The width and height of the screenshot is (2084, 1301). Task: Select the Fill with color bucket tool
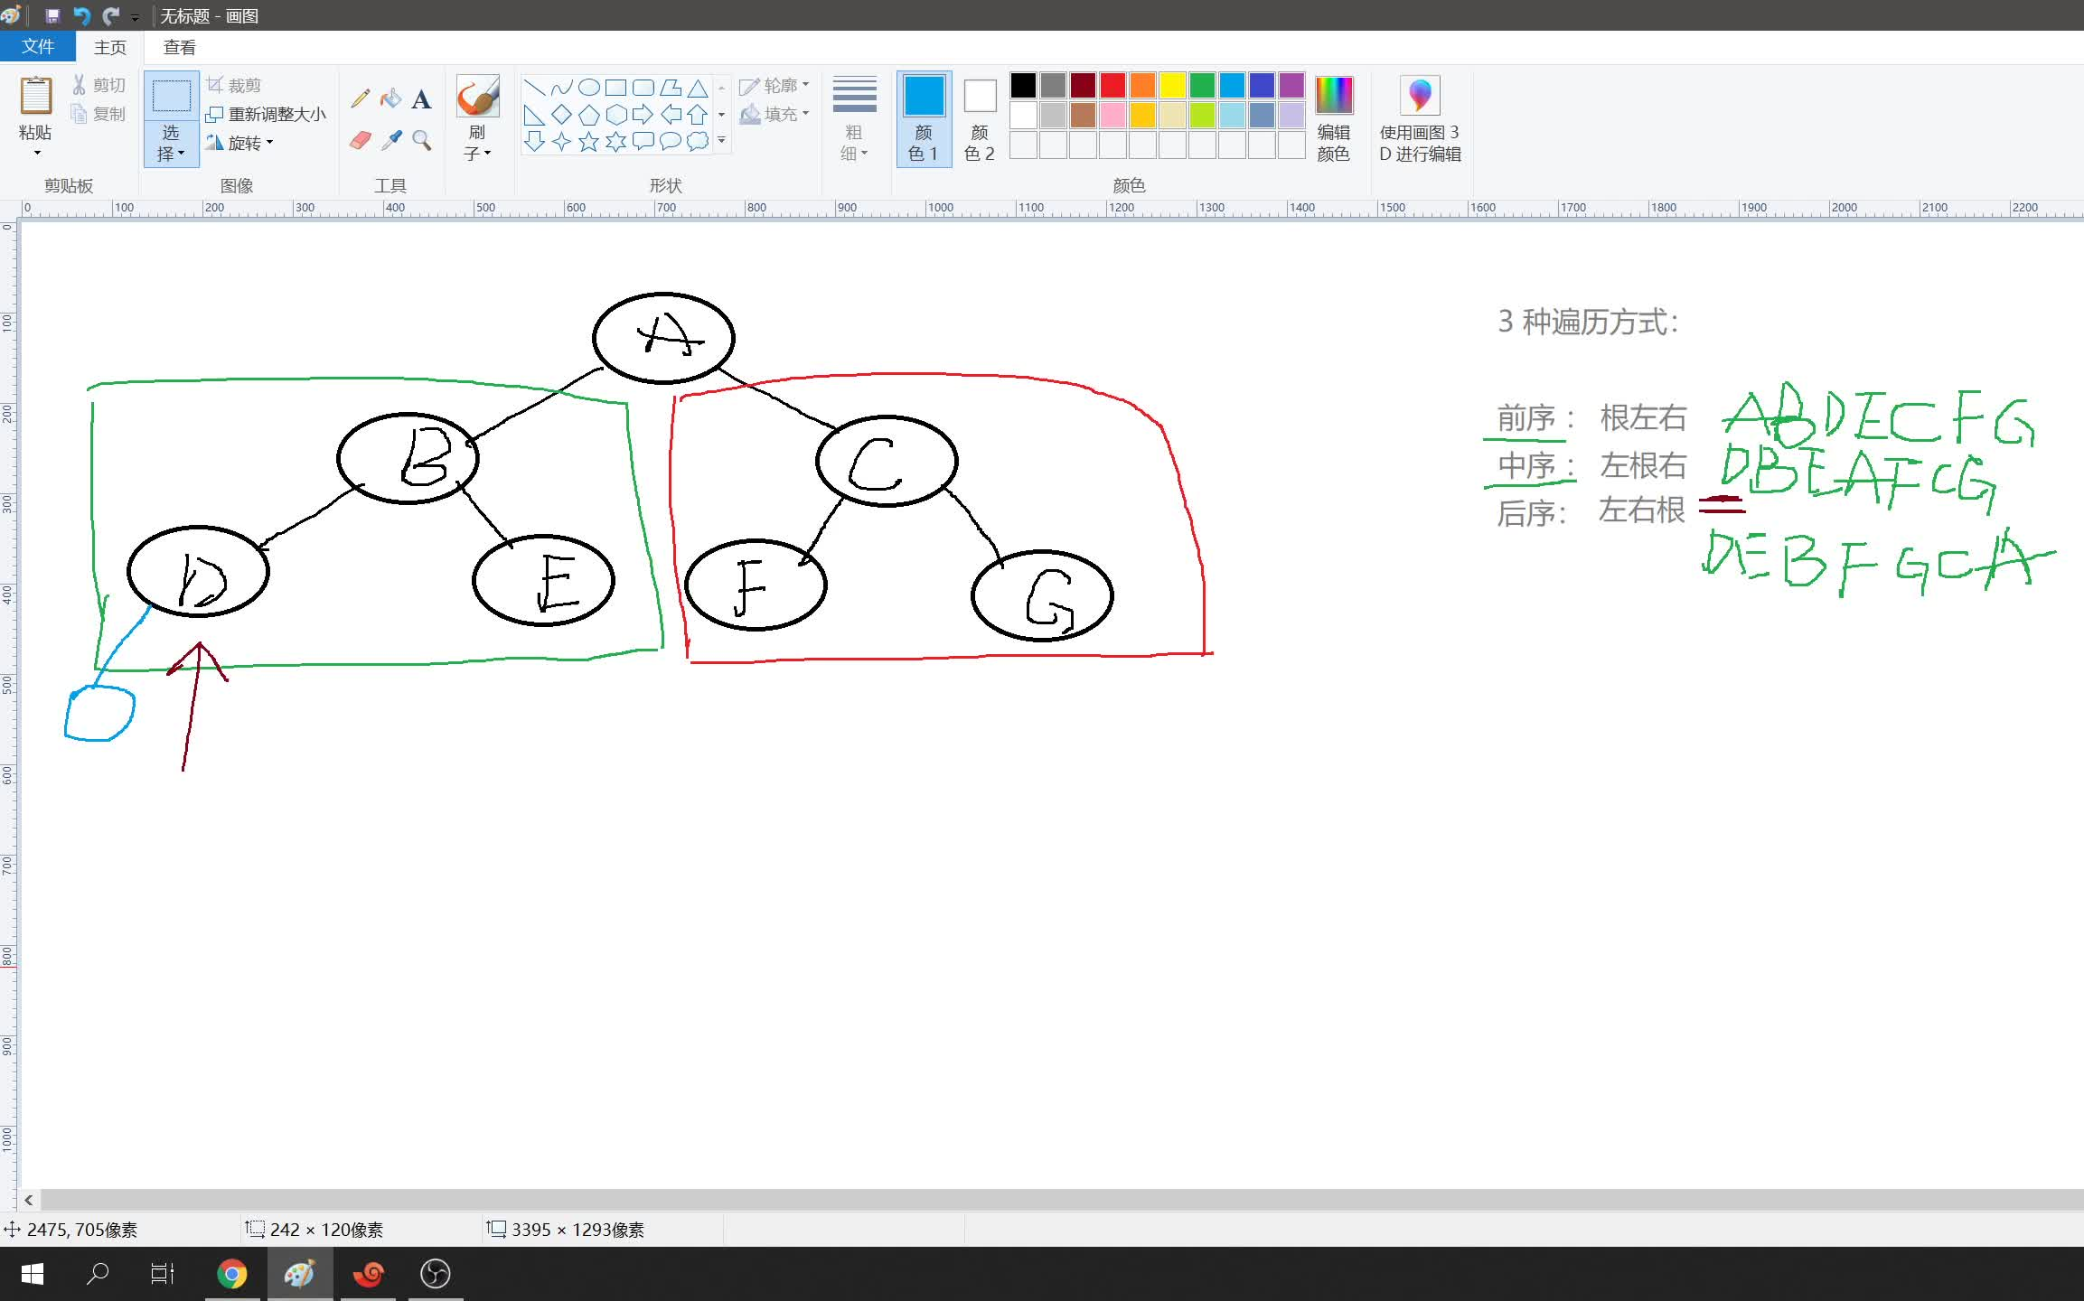click(x=390, y=98)
